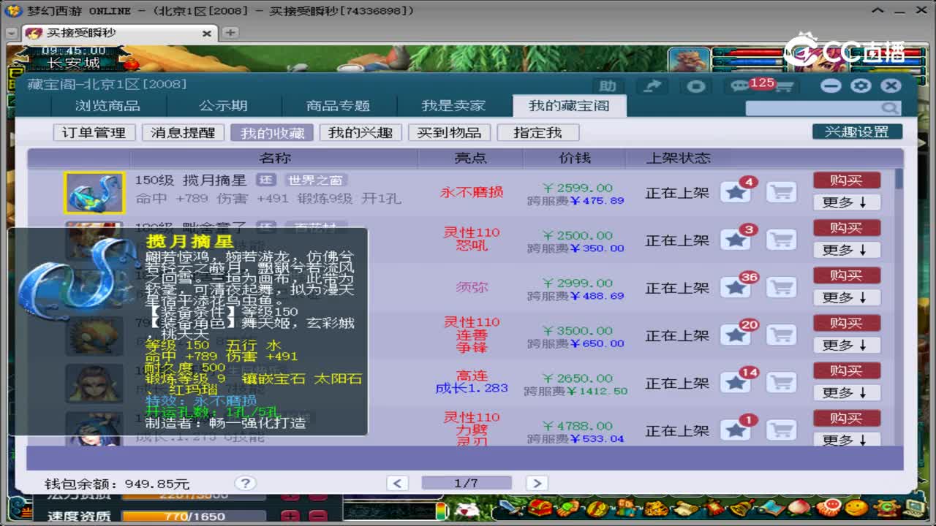Open 消息提醒 sub-tab
The height and width of the screenshot is (526, 936).
[x=183, y=133]
